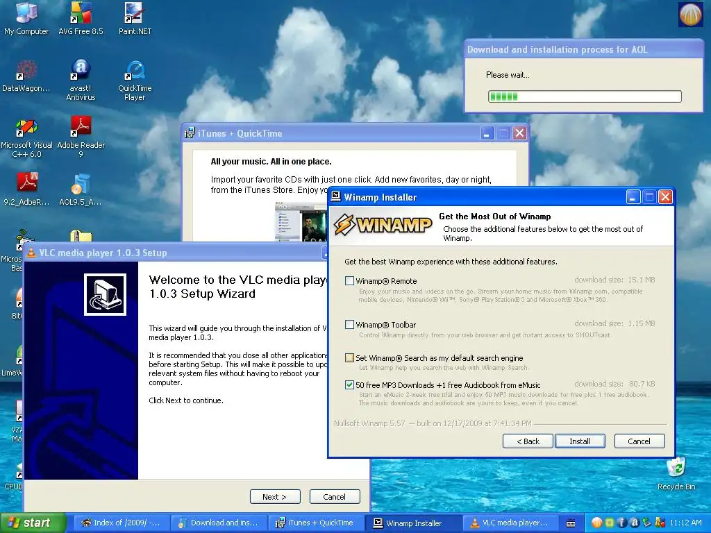Select QuickTime Player desktop icon

tap(135, 80)
